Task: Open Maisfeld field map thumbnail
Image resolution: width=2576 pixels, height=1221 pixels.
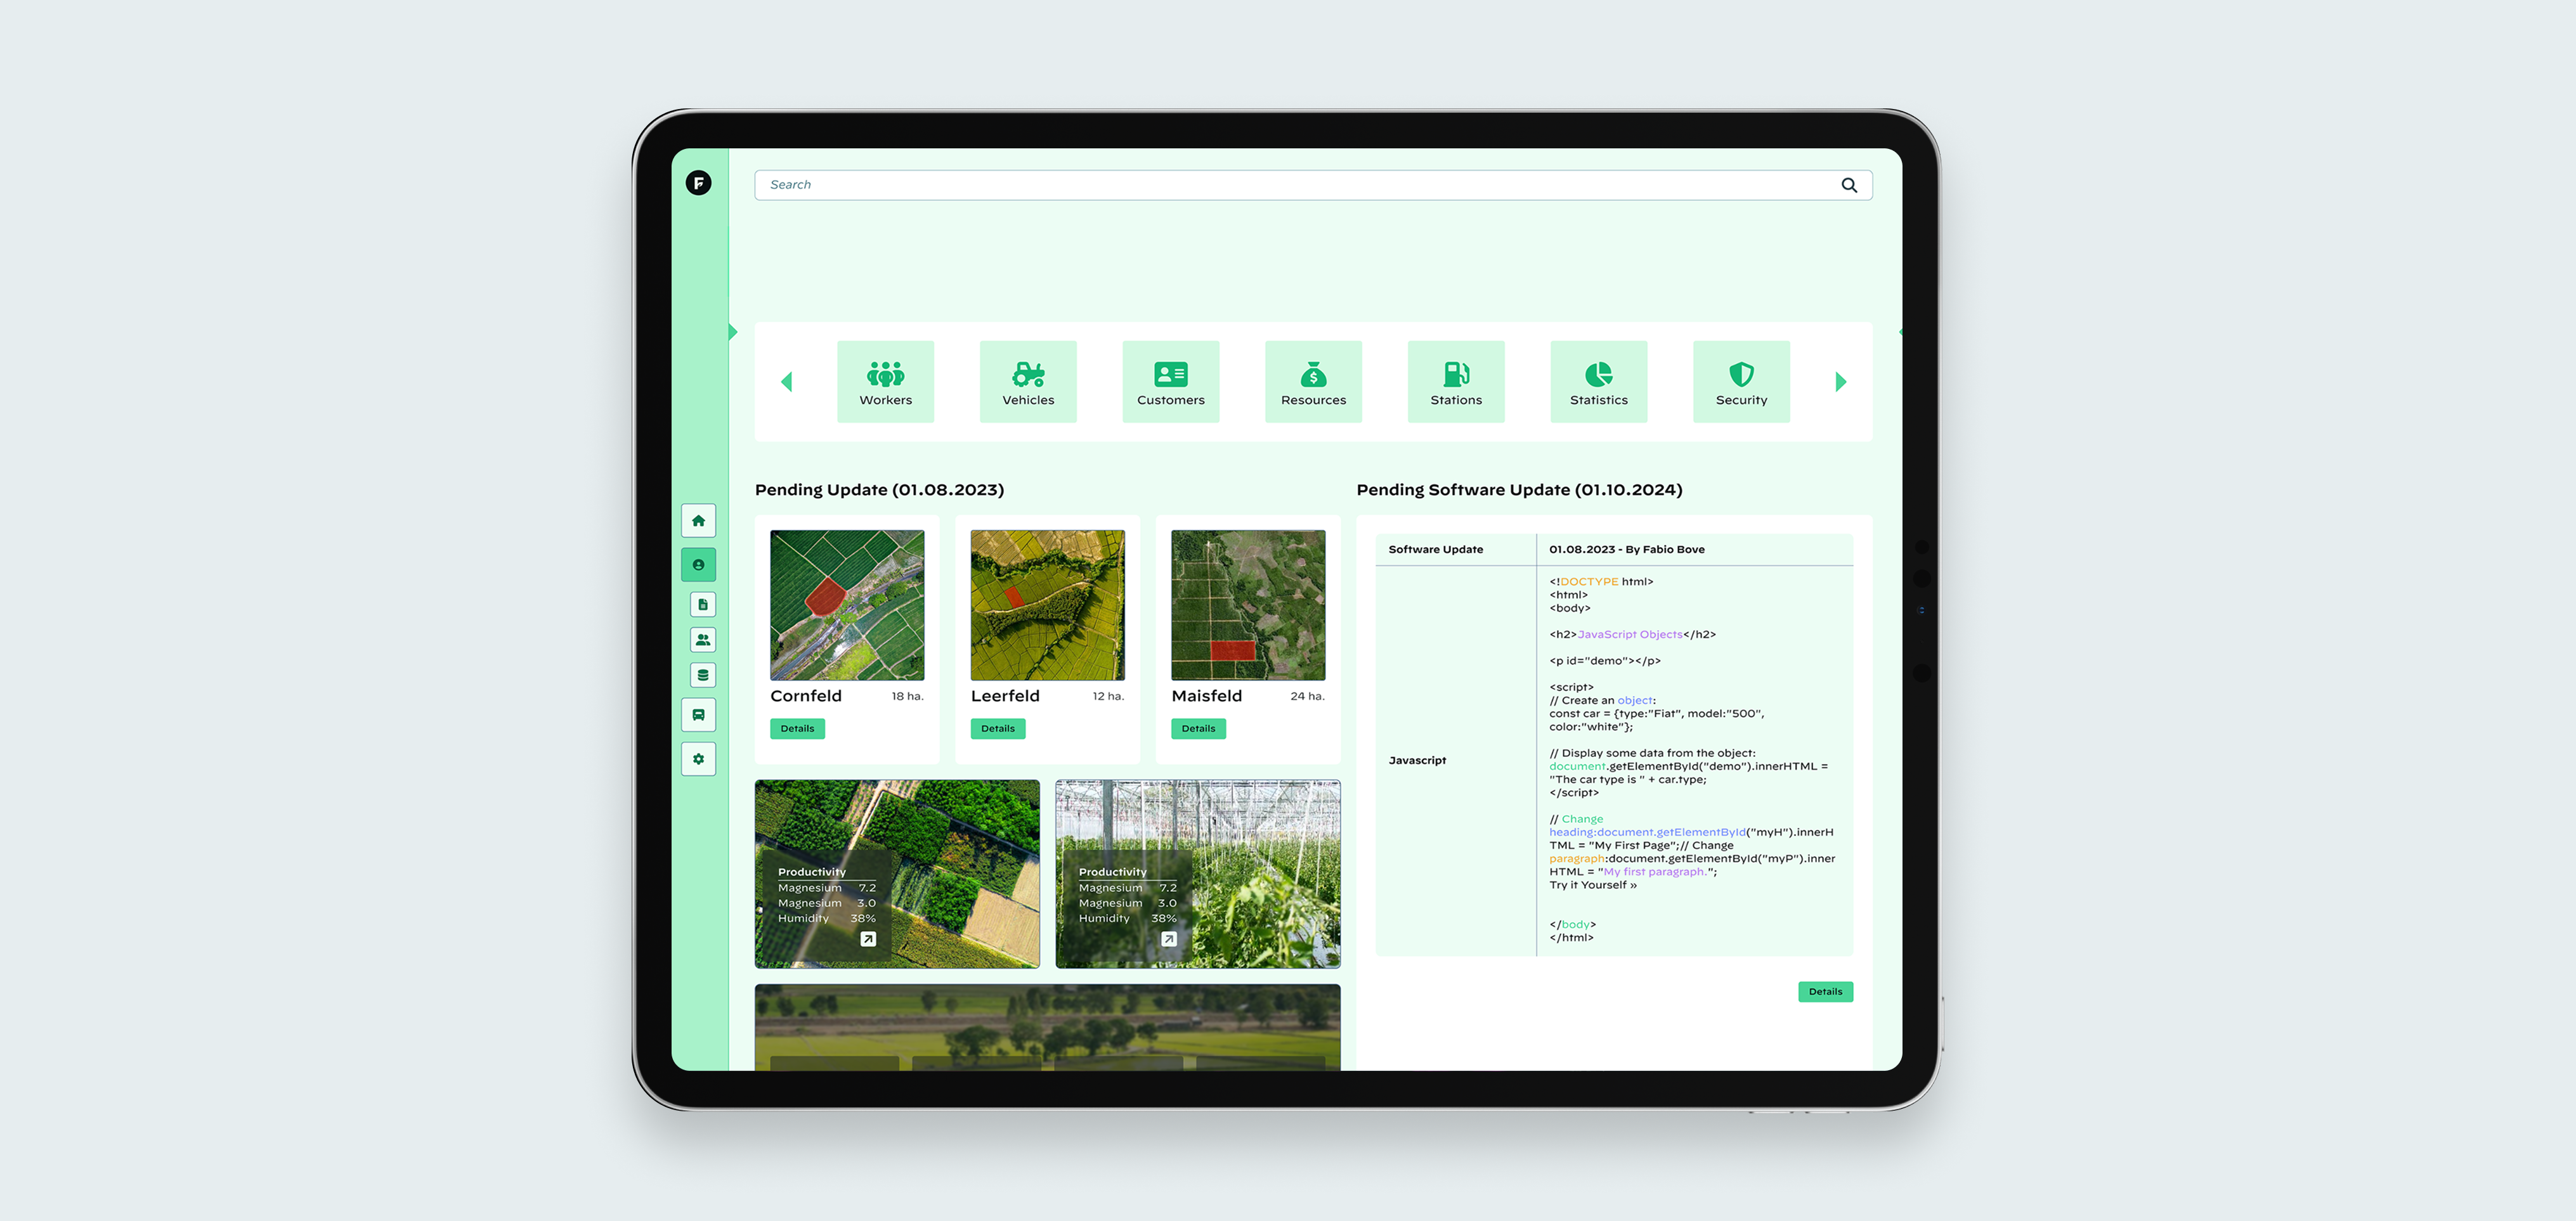Action: point(1247,605)
